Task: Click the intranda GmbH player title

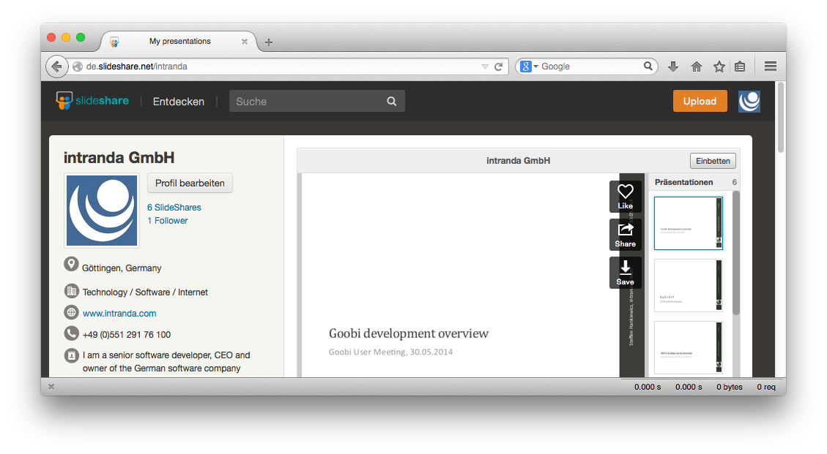Action: (518, 161)
